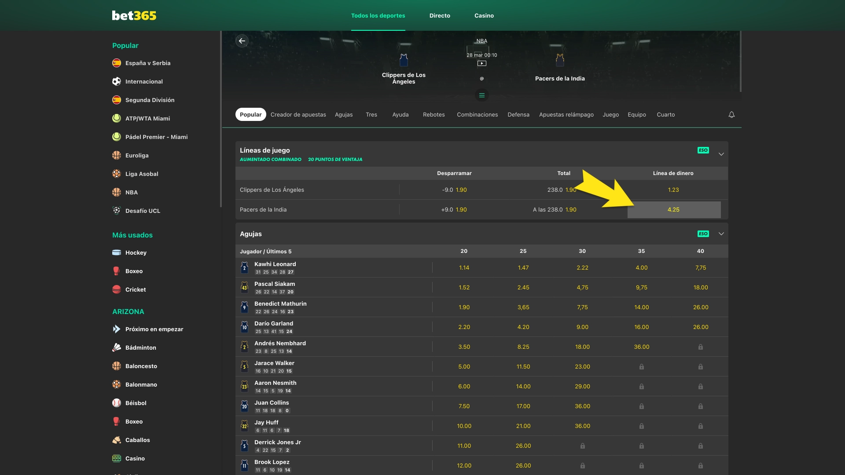Select the Total 238.0 over odds 1.90

pyautogui.click(x=562, y=190)
